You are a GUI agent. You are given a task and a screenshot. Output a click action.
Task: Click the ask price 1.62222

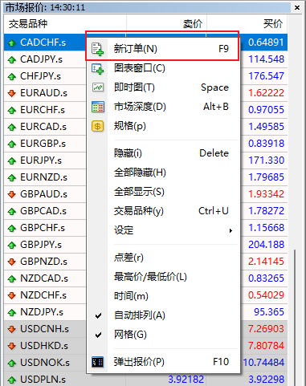[266, 93]
